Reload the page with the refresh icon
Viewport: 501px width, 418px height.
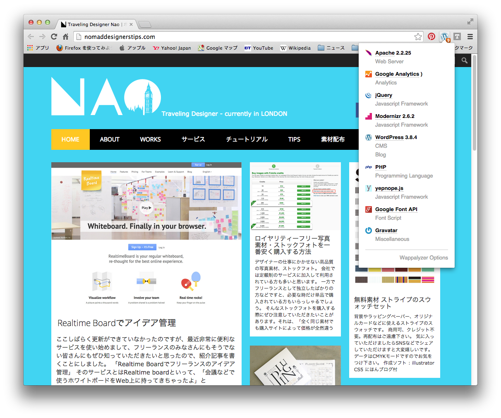click(x=54, y=37)
